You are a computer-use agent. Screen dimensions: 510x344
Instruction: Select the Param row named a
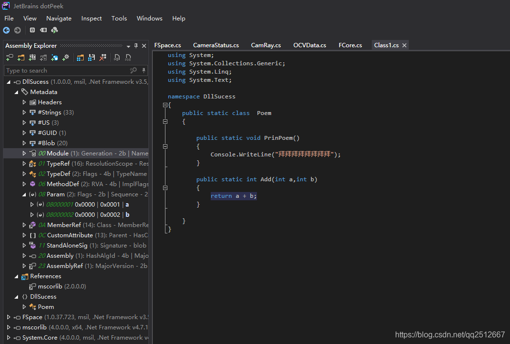tap(76, 205)
